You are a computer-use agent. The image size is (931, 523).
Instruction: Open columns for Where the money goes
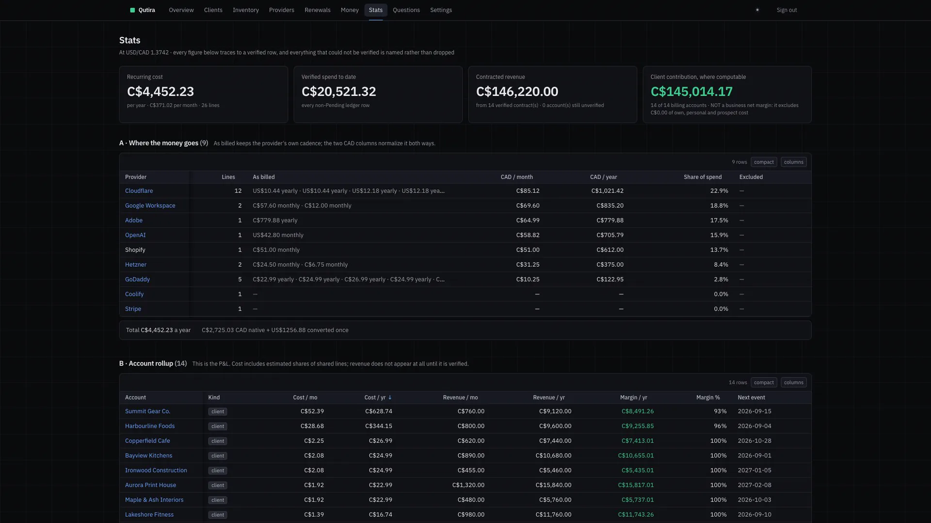click(793, 162)
